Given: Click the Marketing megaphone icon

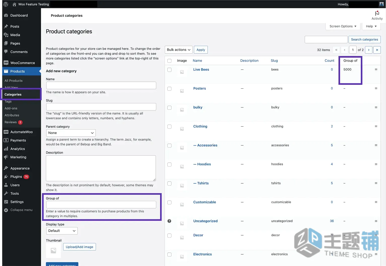Looking at the screenshot, I should coord(6,157).
